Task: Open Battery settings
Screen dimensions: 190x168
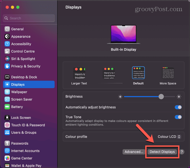Action: [29, 107]
